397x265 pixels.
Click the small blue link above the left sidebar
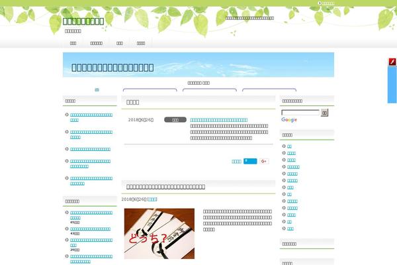[x=97, y=90]
